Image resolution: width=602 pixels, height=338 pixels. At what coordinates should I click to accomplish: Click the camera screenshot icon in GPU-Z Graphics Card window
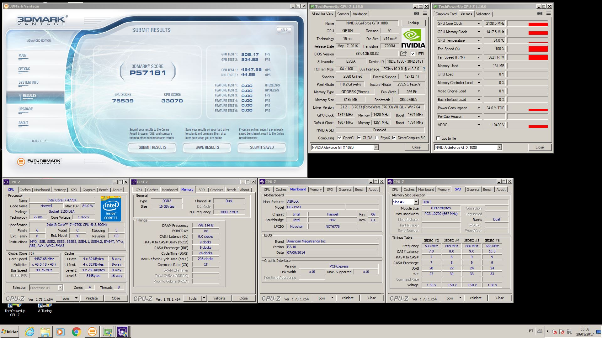[416, 13]
